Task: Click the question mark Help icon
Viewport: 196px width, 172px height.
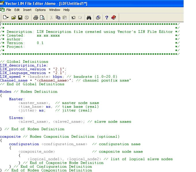Action: [107, 18]
